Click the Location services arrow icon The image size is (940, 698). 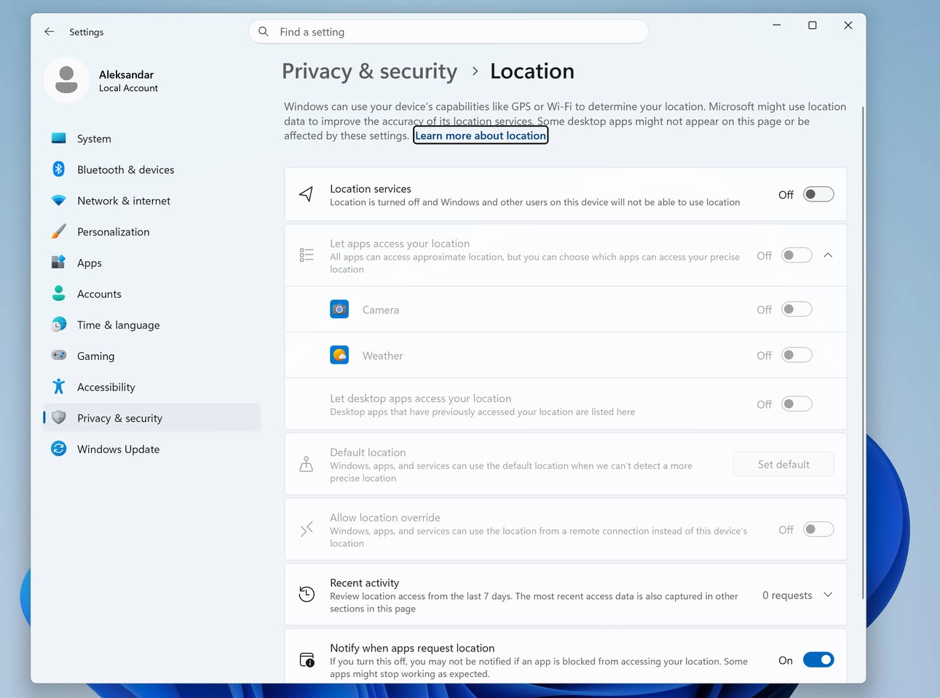click(307, 194)
